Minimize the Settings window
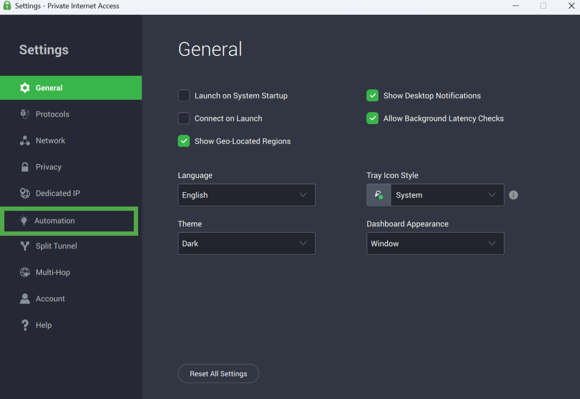580x399 pixels. (515, 6)
